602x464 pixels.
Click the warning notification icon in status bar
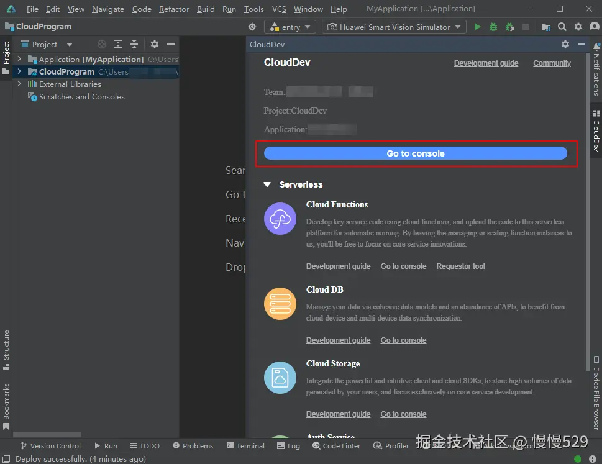pyautogui.click(x=593, y=459)
